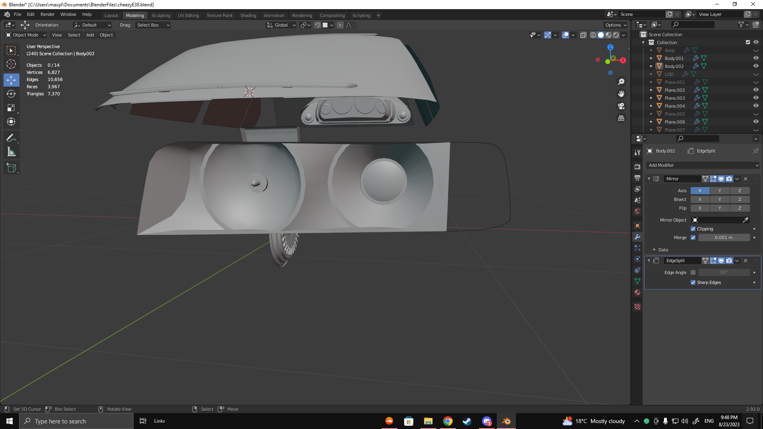The image size is (763, 429).
Task: Select the Annotate pencil tool
Action: coord(11,138)
